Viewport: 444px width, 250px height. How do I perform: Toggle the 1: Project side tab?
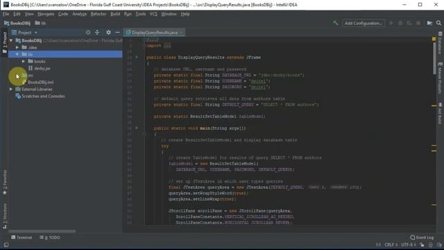(x=5, y=42)
